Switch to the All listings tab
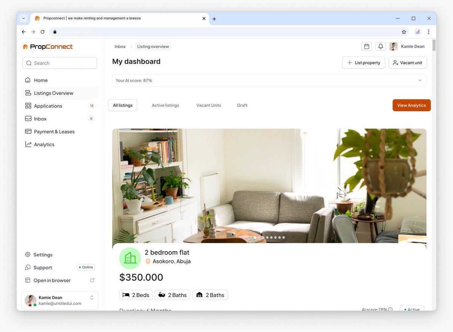The width and height of the screenshot is (453, 332). click(123, 105)
